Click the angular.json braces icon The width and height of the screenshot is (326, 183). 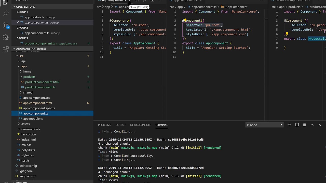click(17, 176)
